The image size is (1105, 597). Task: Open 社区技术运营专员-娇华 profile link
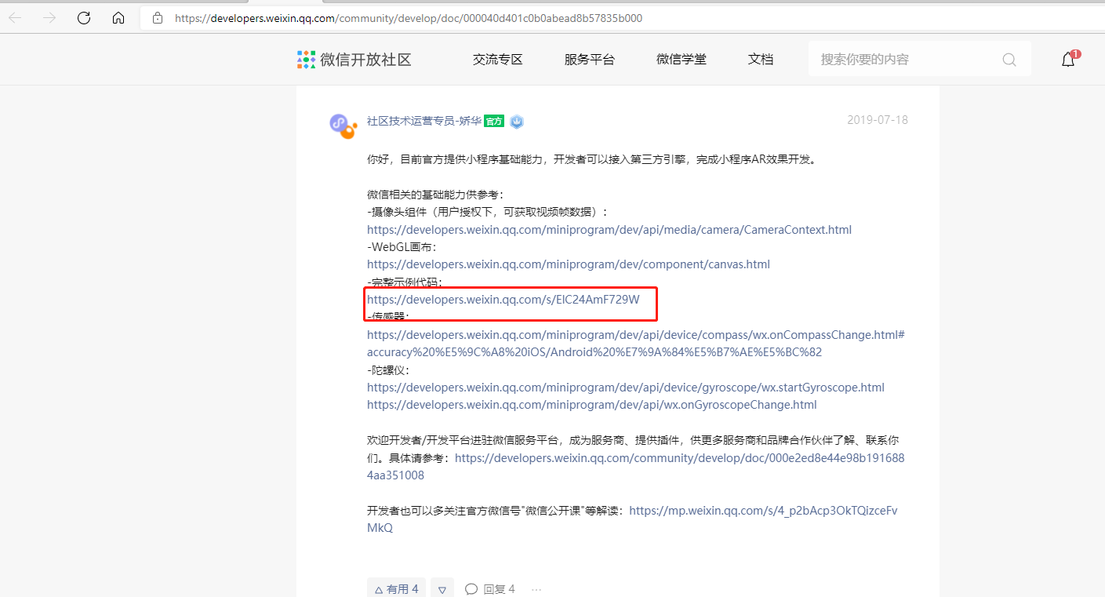tap(423, 121)
